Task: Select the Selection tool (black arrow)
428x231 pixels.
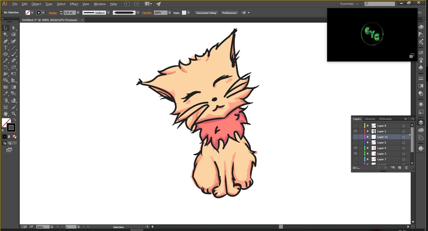Action: click(x=6, y=28)
